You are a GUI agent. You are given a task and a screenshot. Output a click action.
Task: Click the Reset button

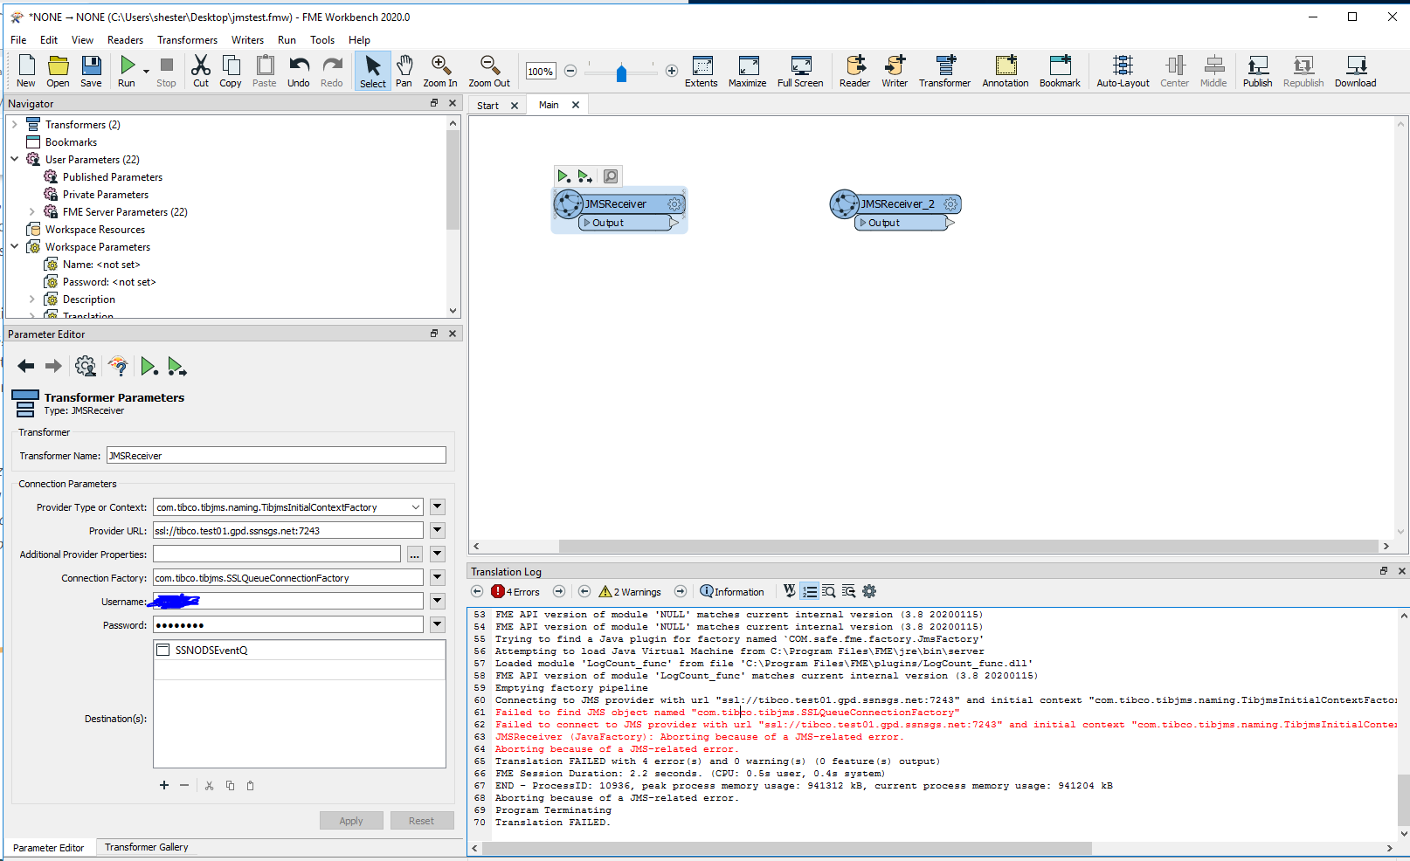tap(421, 821)
